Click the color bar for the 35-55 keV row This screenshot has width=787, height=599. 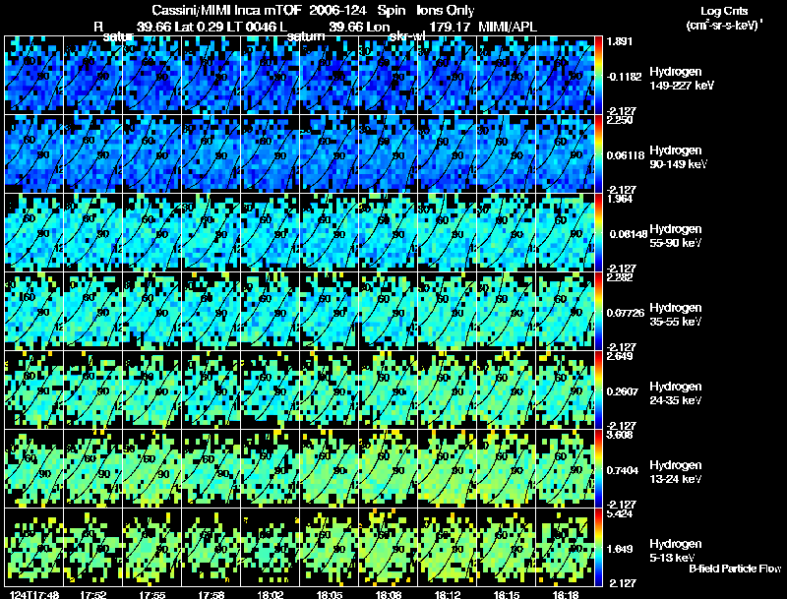599,312
